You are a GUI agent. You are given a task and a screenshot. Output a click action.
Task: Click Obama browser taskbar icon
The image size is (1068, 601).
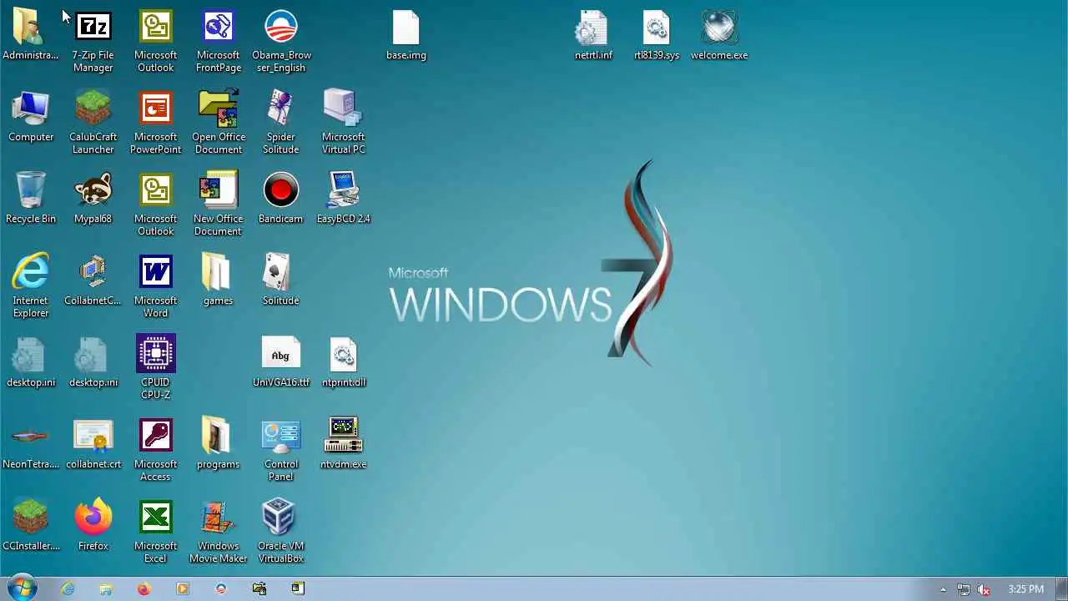coord(220,588)
